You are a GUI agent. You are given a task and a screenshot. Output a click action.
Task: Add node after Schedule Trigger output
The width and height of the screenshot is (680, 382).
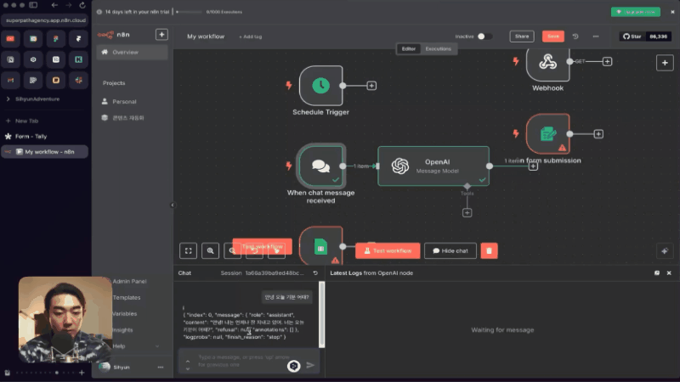[x=371, y=86]
